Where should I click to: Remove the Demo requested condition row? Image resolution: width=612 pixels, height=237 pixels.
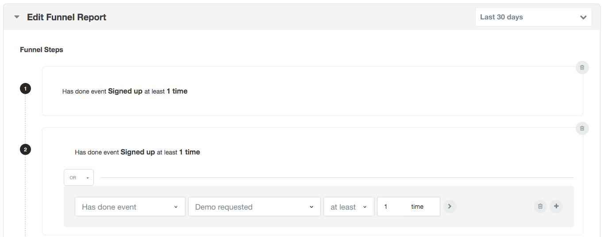click(540, 206)
